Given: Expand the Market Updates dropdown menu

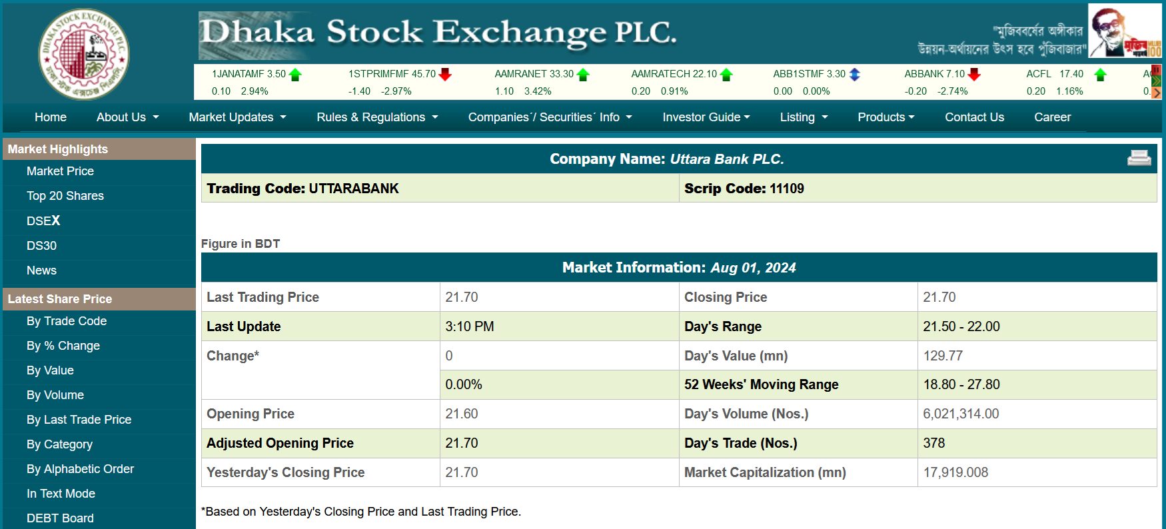Looking at the screenshot, I should [238, 117].
